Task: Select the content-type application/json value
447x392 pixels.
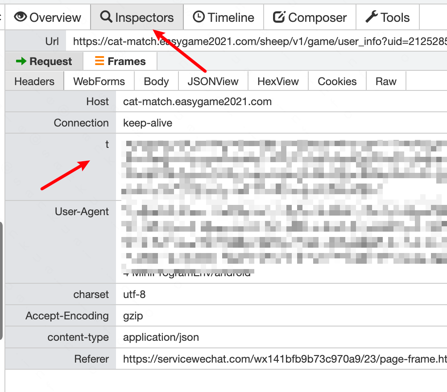Action: 161,337
